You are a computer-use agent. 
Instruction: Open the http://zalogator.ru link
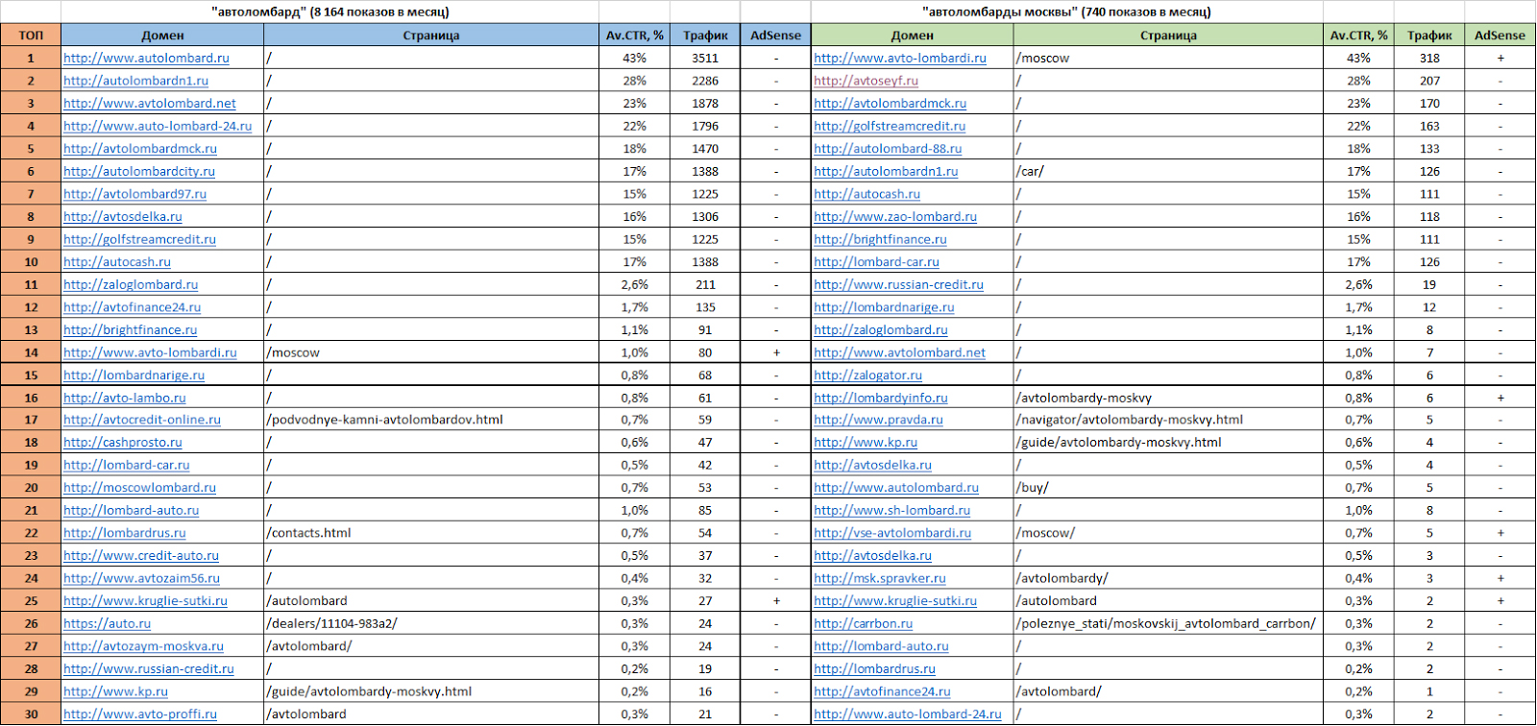867,375
